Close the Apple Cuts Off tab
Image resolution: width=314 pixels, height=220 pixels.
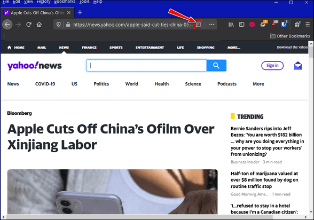tap(69, 13)
